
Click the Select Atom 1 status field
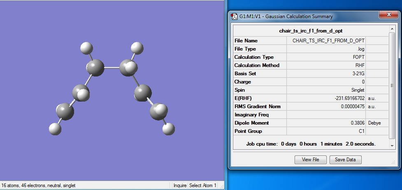(202, 185)
